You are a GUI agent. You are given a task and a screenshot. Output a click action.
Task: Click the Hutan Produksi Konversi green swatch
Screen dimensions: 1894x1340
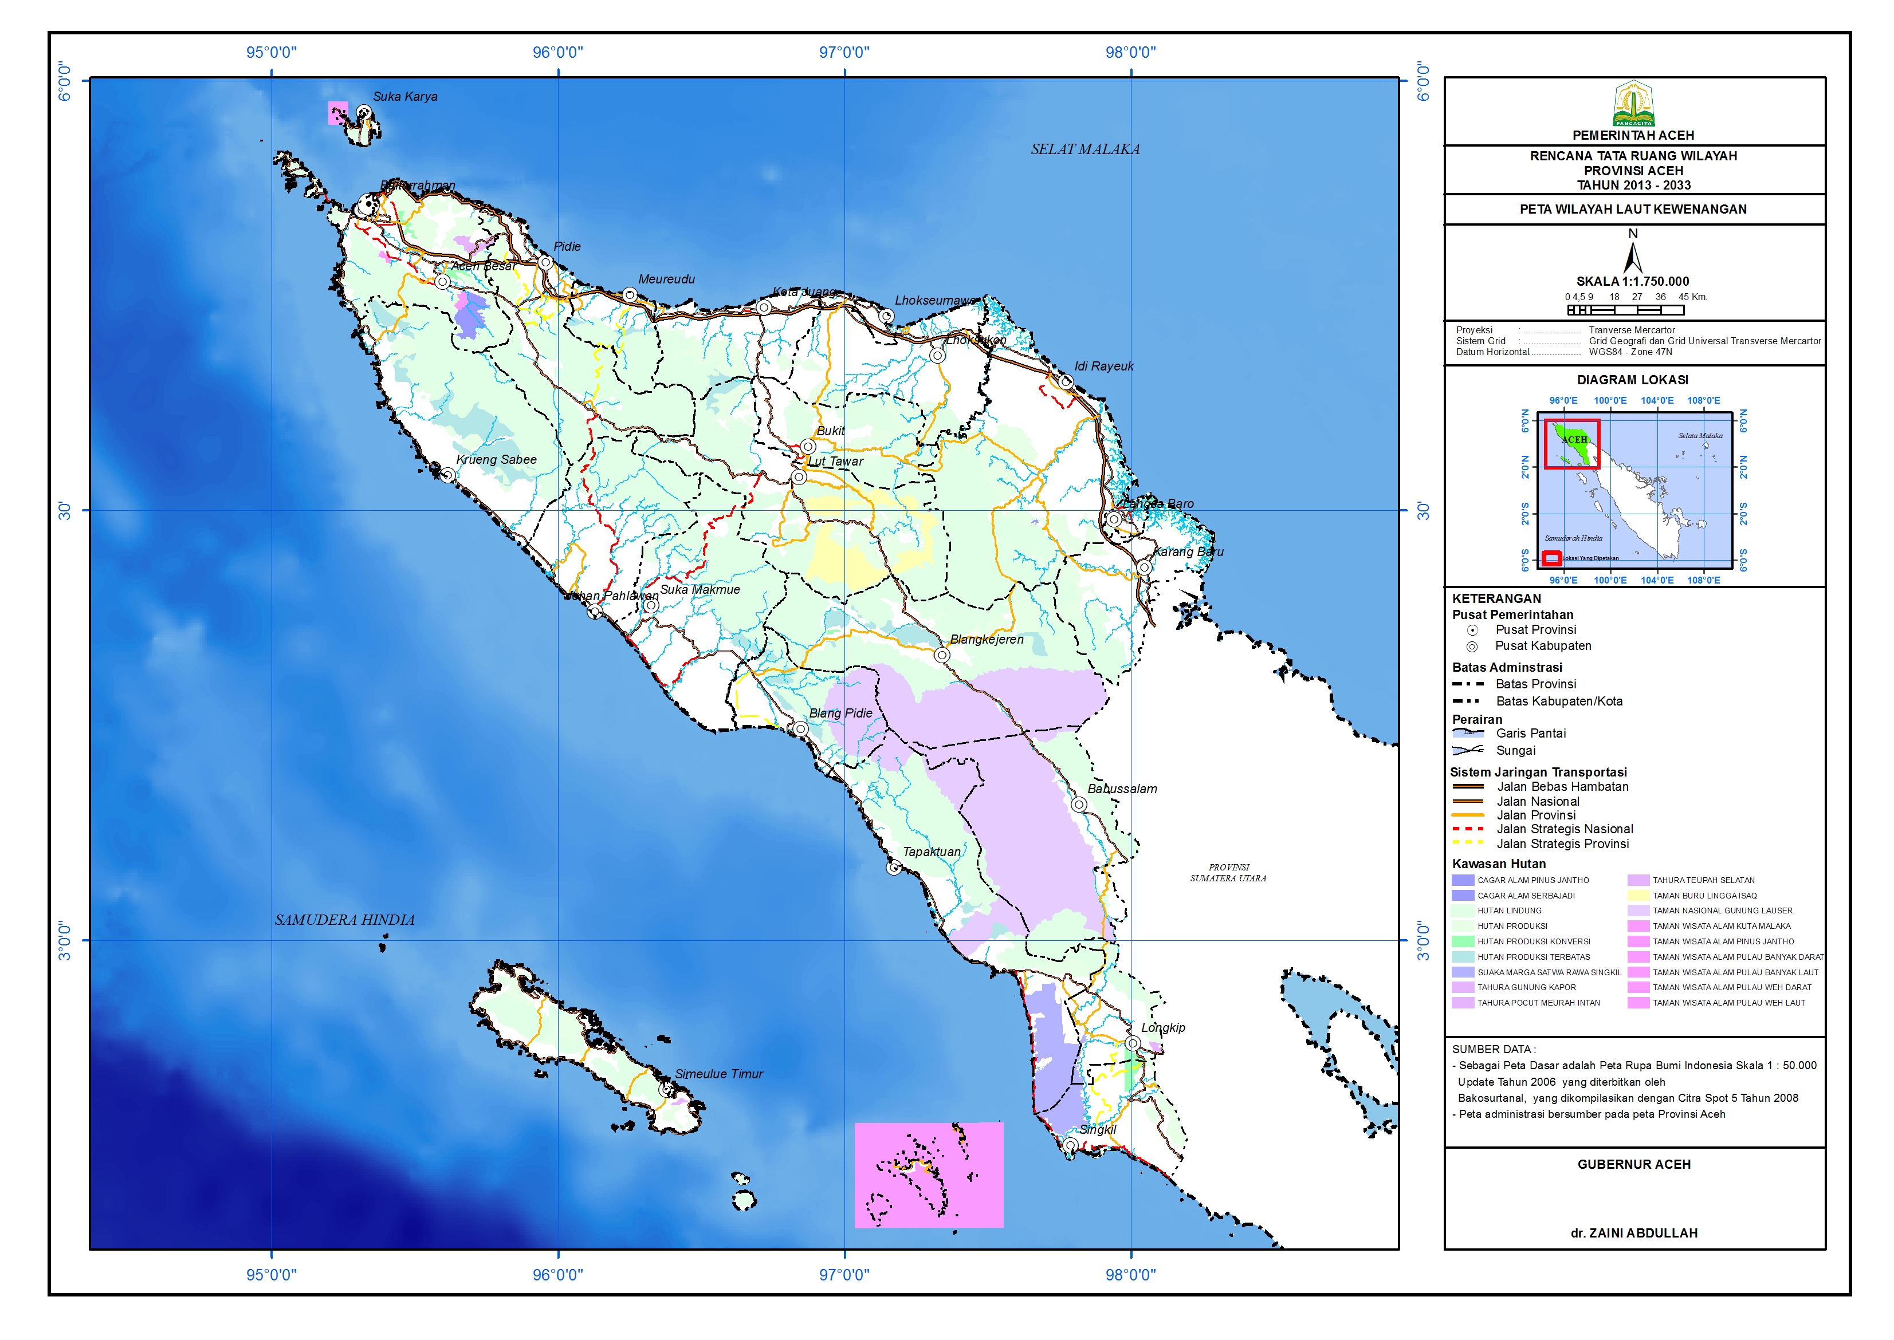pos(1463,941)
